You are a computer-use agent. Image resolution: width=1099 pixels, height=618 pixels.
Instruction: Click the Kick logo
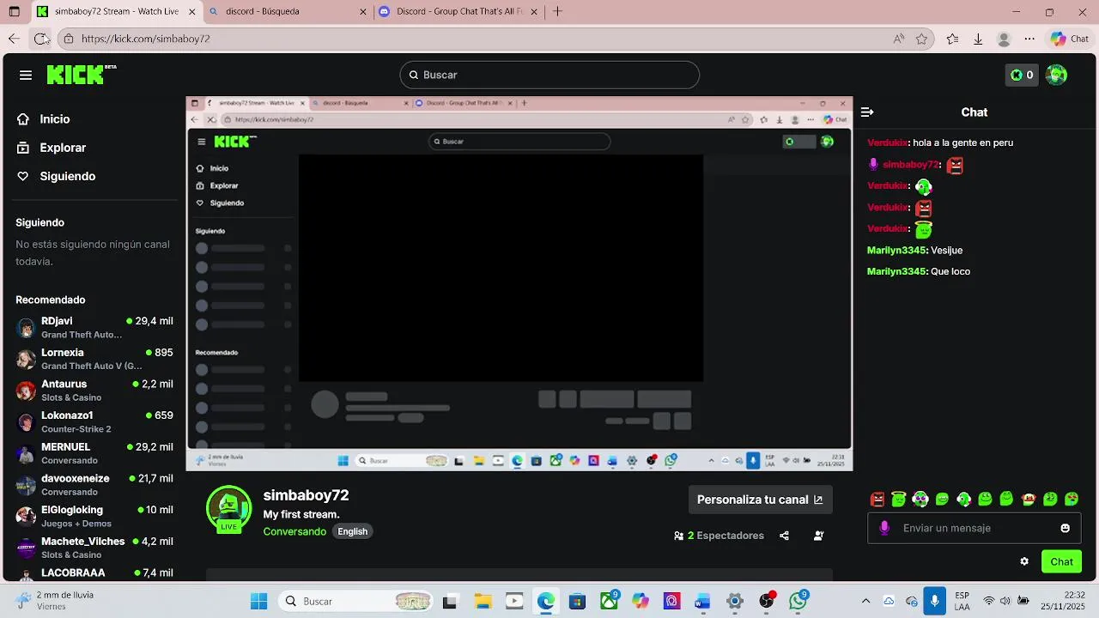[x=81, y=75]
